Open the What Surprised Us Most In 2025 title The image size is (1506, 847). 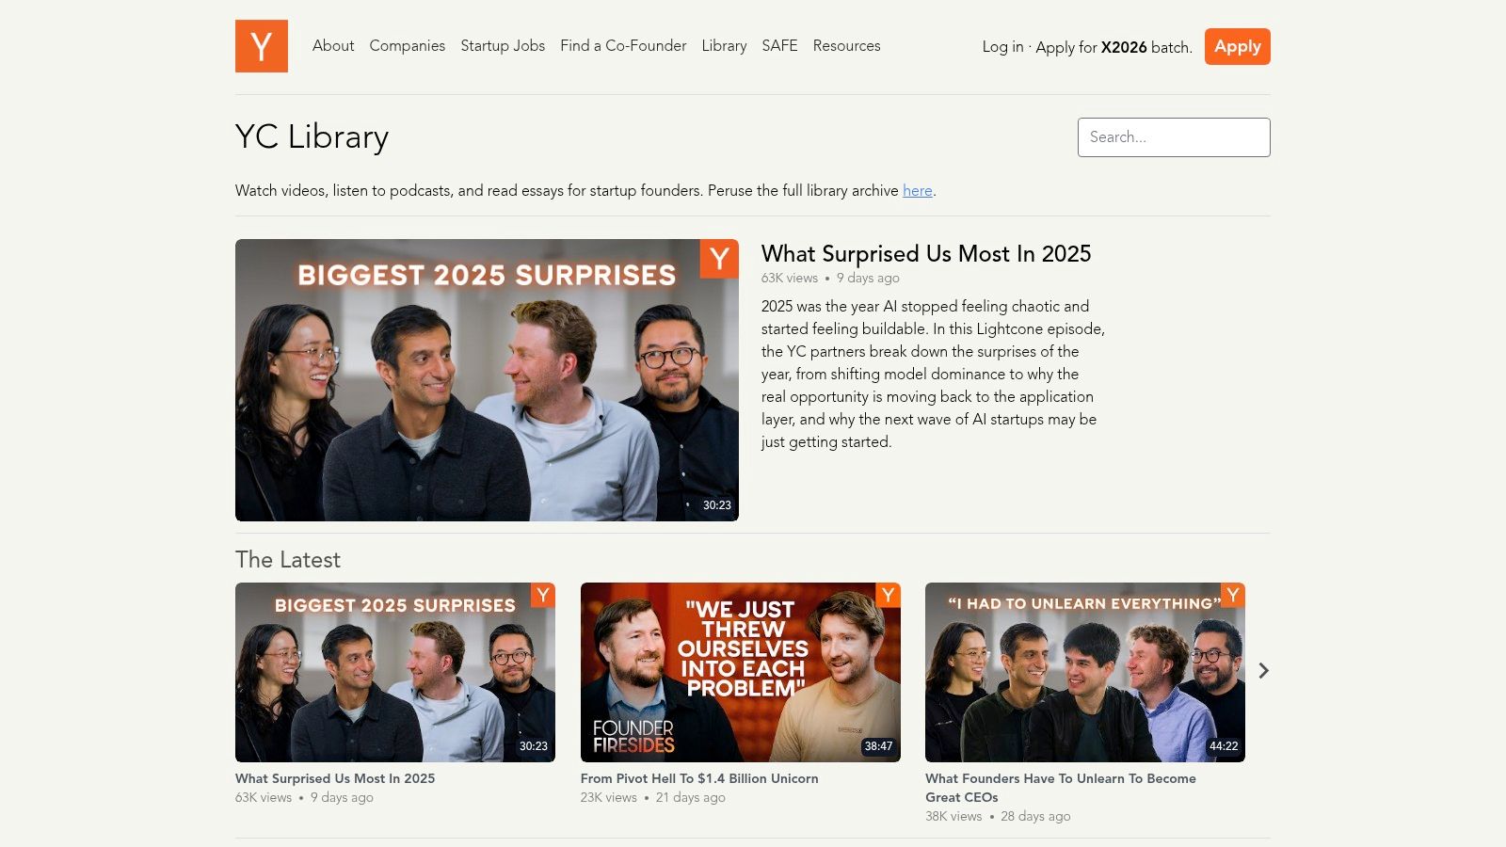point(925,254)
